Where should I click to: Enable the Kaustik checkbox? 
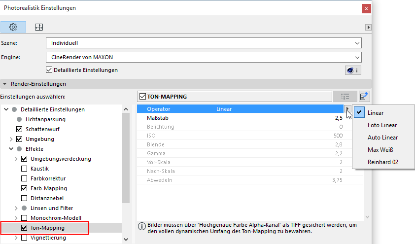pos(24,169)
